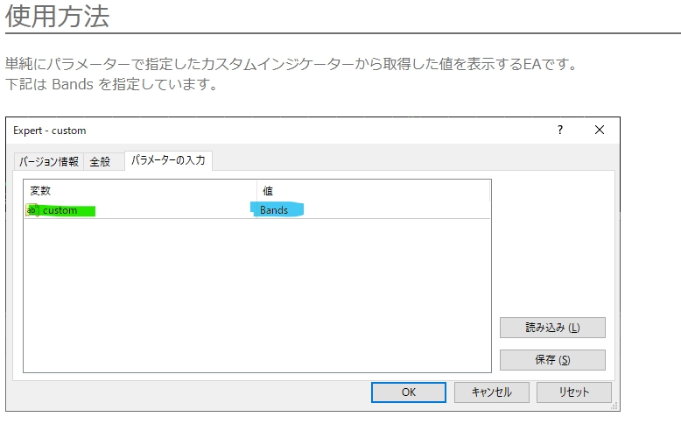Viewport: 681px width, 431px height.
Task: Hit the リセット button
Action: (x=573, y=392)
